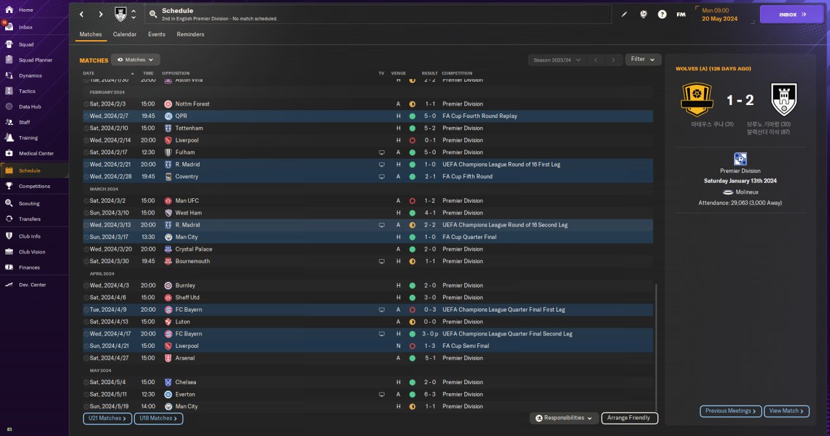
Task: Click the club crest in the header
Action: (x=121, y=14)
